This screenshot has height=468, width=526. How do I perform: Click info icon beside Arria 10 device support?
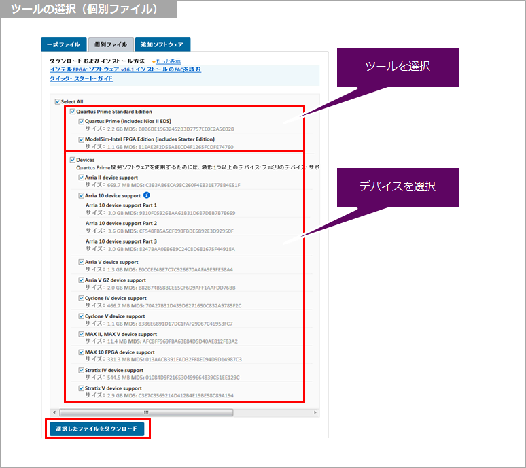click(x=147, y=195)
